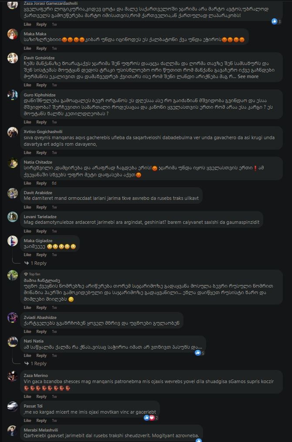Expand Davit Gotsiridze's comment with See more
The width and height of the screenshot is (292, 442).
tap(248, 76)
